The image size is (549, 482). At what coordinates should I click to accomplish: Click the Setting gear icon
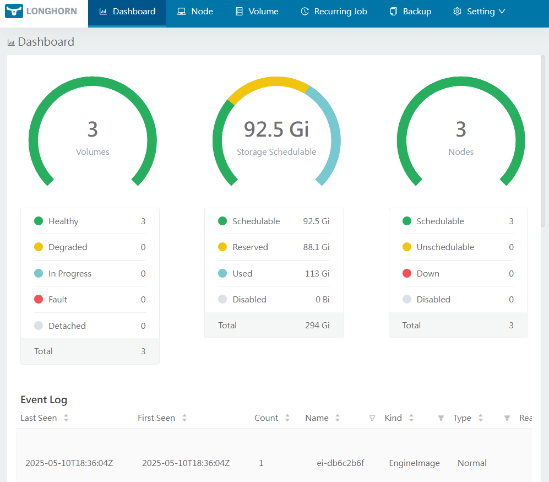point(456,11)
